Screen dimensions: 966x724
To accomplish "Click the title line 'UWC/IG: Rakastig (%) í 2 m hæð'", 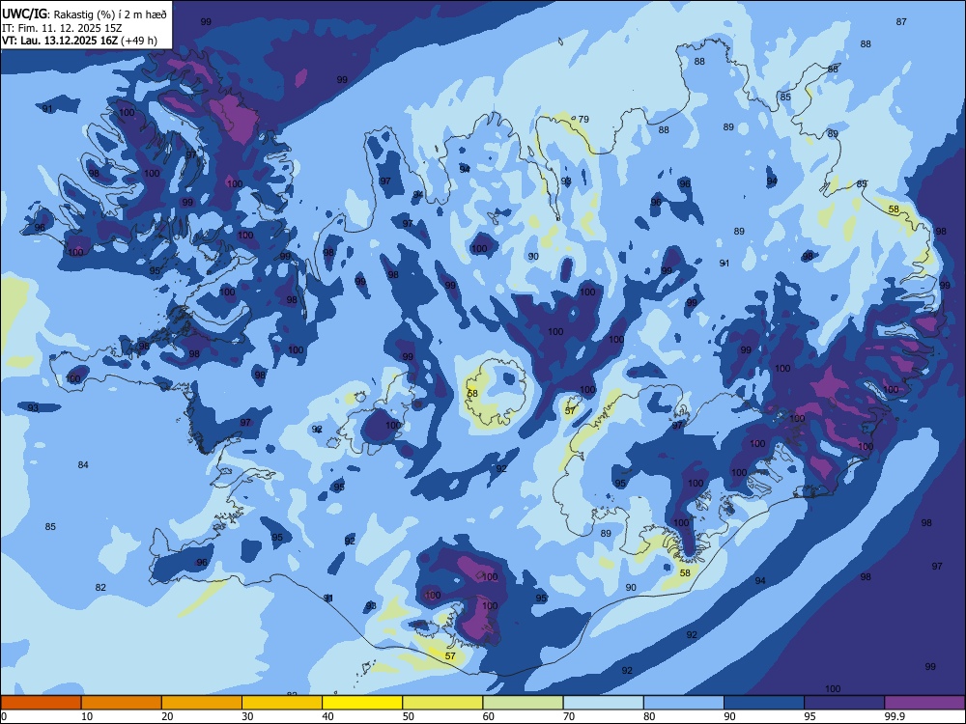I will pyautogui.click(x=84, y=14).
